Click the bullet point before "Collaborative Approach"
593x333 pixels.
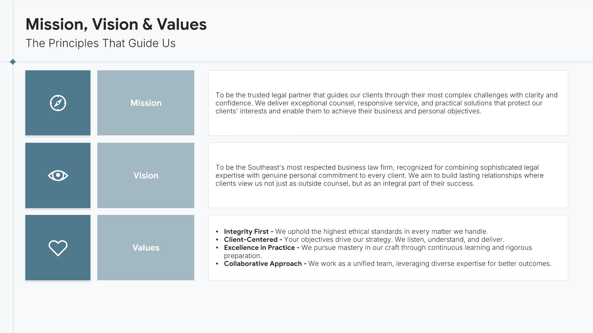coord(217,264)
